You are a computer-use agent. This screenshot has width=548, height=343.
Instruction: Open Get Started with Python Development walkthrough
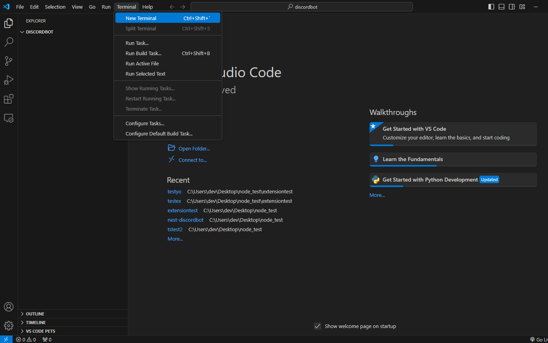click(x=453, y=180)
